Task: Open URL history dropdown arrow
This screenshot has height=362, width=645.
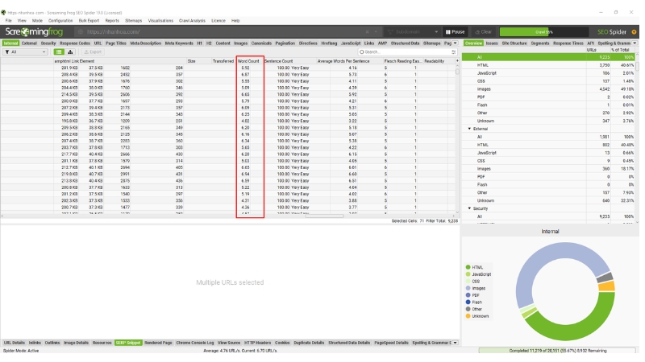Action: 375,32
